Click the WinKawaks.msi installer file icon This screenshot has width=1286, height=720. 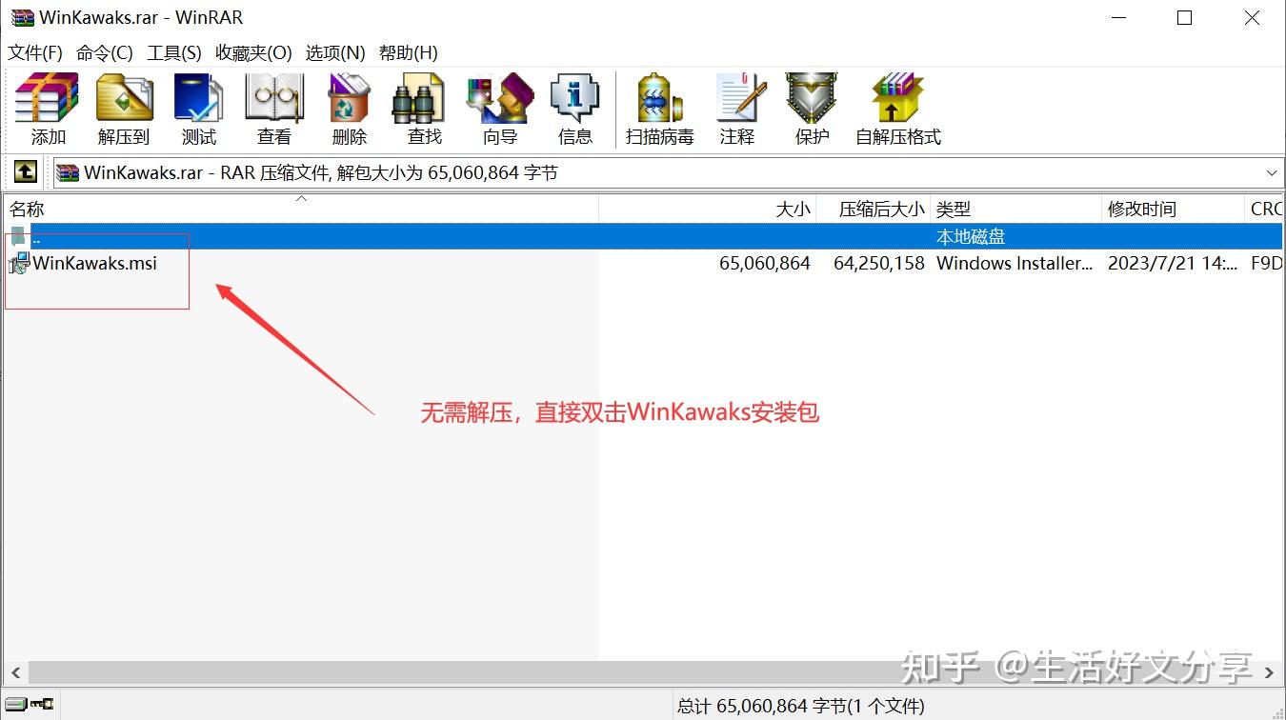[18, 263]
